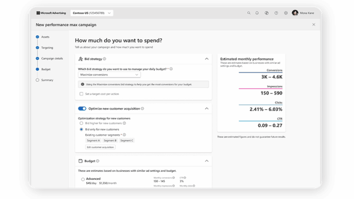The width and height of the screenshot is (354, 199).
Task: Open Microsoft Advertising settings gear
Action: pos(285,13)
